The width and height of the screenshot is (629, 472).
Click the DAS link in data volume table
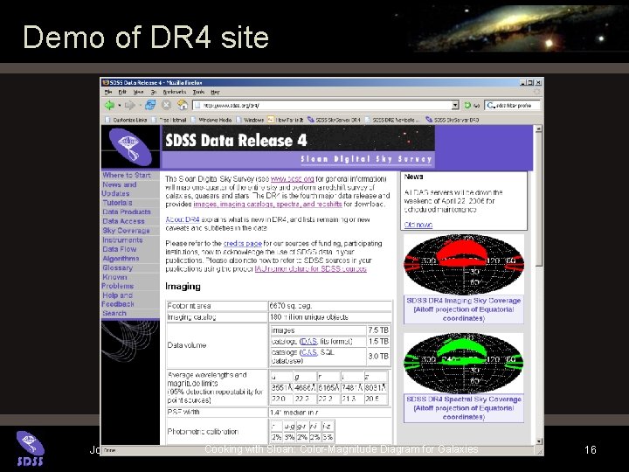pos(309,341)
